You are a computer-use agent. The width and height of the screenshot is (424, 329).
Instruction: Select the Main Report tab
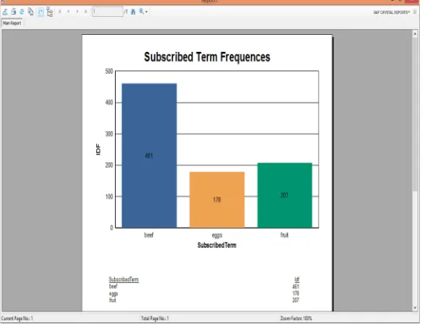pyautogui.click(x=12, y=23)
